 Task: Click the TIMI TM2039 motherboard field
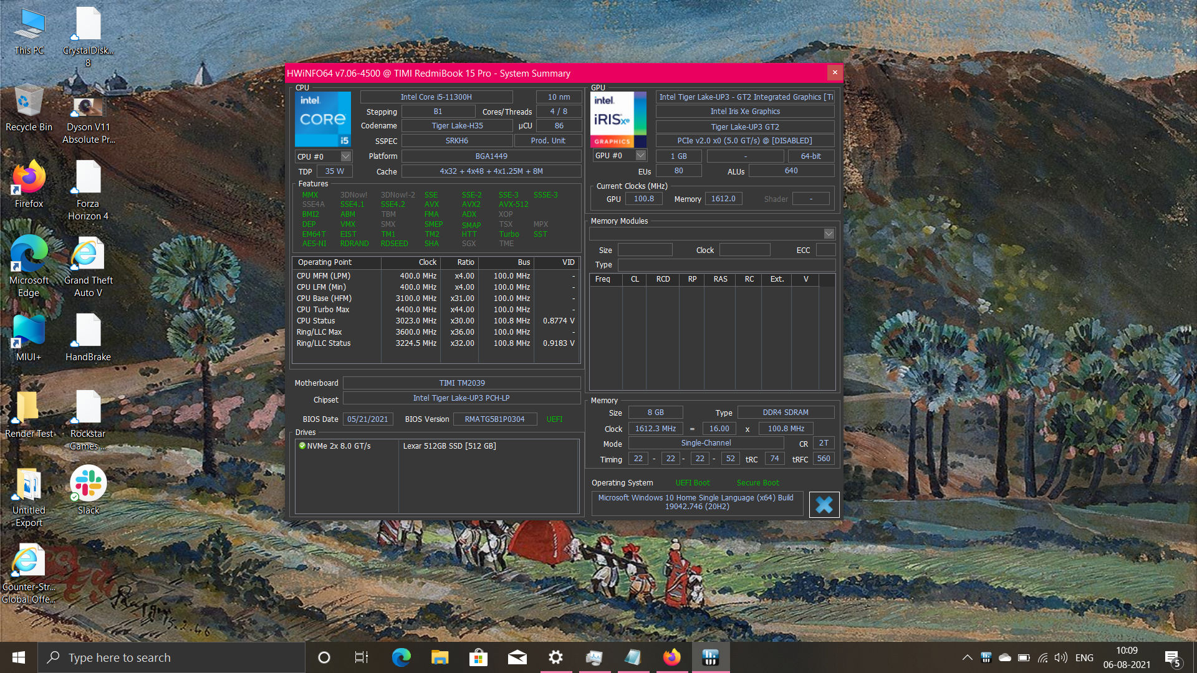coord(462,383)
